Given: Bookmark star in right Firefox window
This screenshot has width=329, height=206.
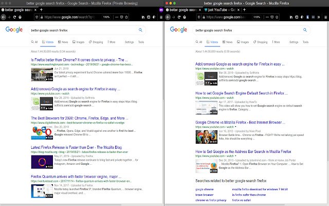Looking at the screenshot, I should pos(277,17).
